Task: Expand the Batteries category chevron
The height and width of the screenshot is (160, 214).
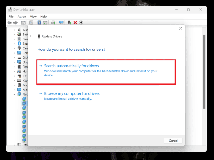Action: pos(14,34)
